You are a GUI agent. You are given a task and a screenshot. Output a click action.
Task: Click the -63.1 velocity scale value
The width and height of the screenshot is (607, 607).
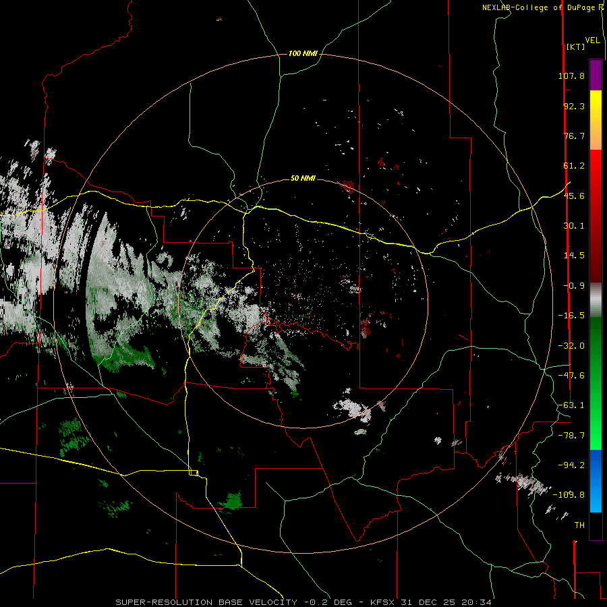pyautogui.click(x=571, y=405)
